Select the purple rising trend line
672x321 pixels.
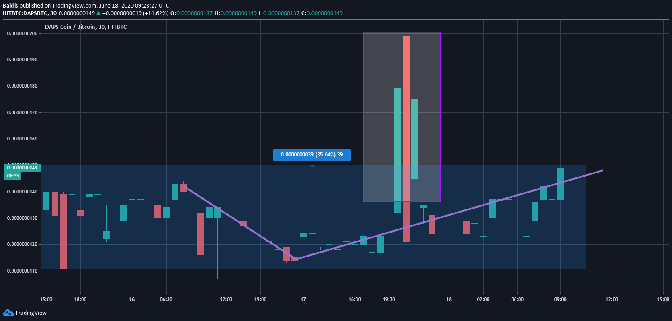click(449, 215)
